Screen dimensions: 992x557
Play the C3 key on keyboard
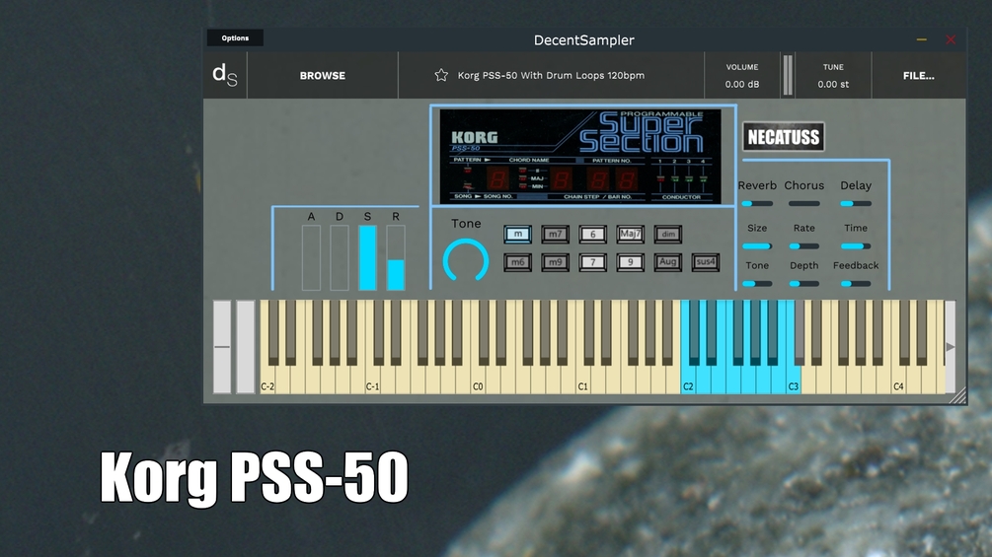tap(794, 379)
